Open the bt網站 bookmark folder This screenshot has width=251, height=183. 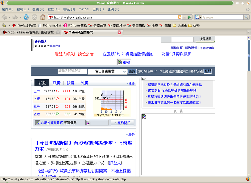click(x=182, y=25)
